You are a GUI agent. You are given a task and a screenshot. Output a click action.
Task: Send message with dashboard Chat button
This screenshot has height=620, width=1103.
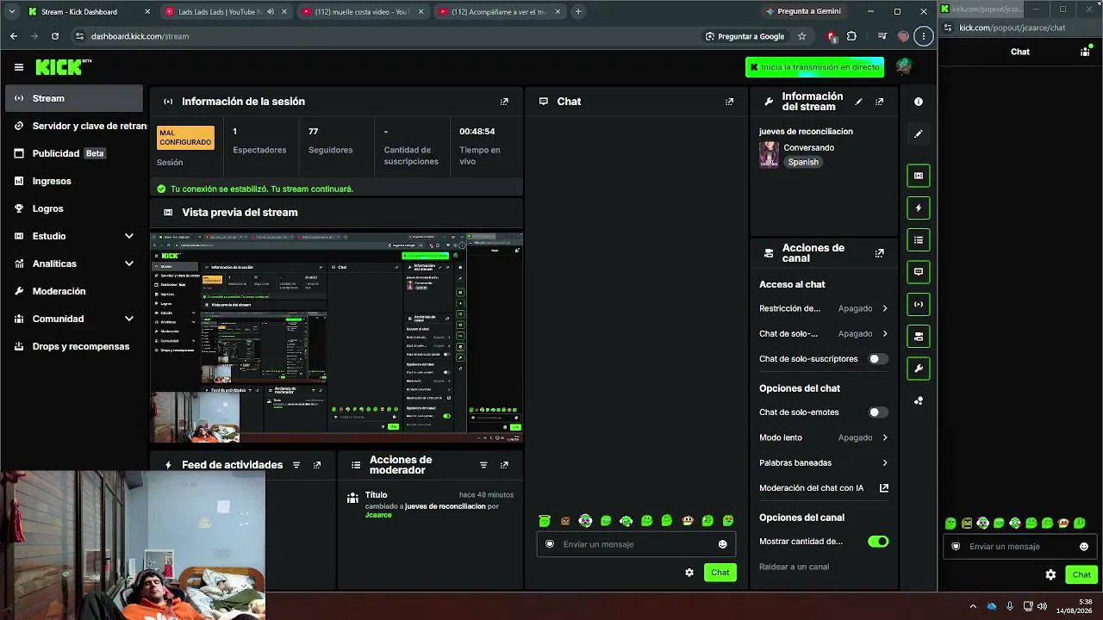coord(720,573)
